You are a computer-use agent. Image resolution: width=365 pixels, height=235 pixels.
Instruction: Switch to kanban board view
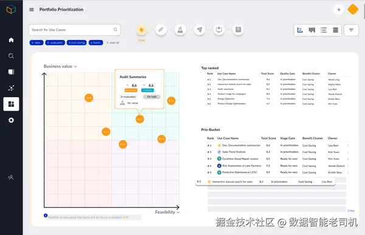[312, 30]
